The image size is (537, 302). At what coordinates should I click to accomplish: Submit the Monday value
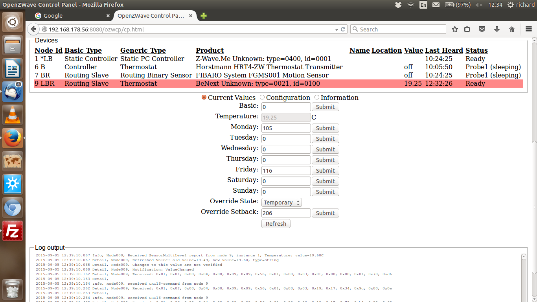click(x=325, y=128)
